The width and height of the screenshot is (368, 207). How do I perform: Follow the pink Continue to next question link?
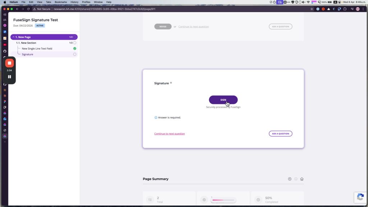coord(170,134)
